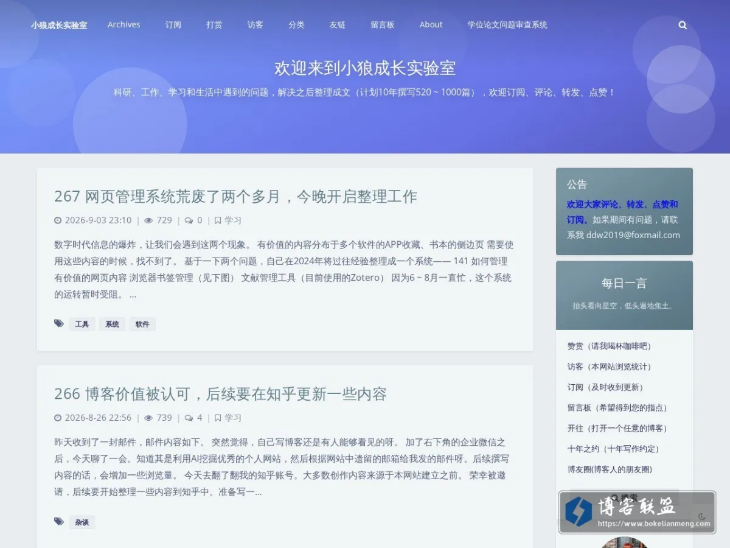Click the date 2026-9-03 23:10
Screen dimensions: 730x548
tap(98, 220)
